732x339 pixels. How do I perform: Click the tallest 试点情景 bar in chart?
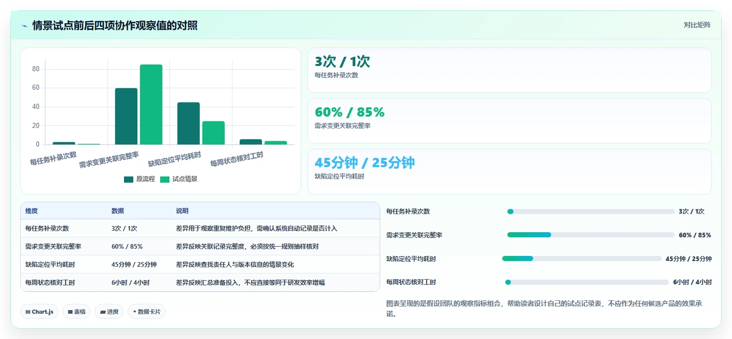pos(151,105)
